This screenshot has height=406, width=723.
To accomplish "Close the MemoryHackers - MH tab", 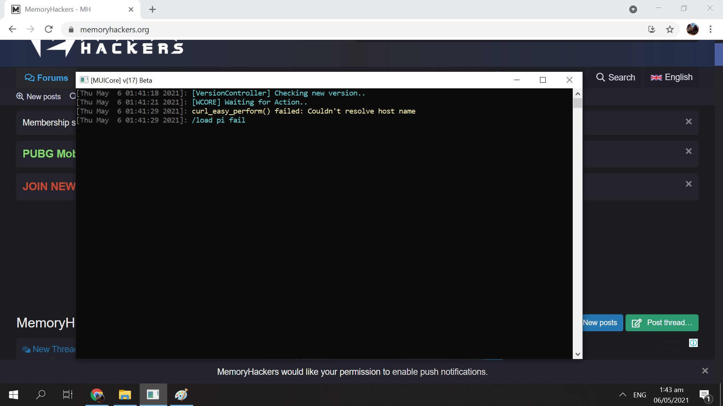I will pyautogui.click(x=131, y=9).
